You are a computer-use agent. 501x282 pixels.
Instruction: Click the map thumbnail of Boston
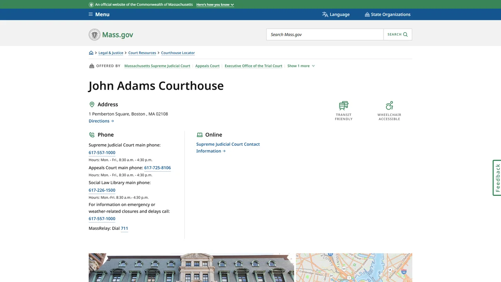pos(354,268)
